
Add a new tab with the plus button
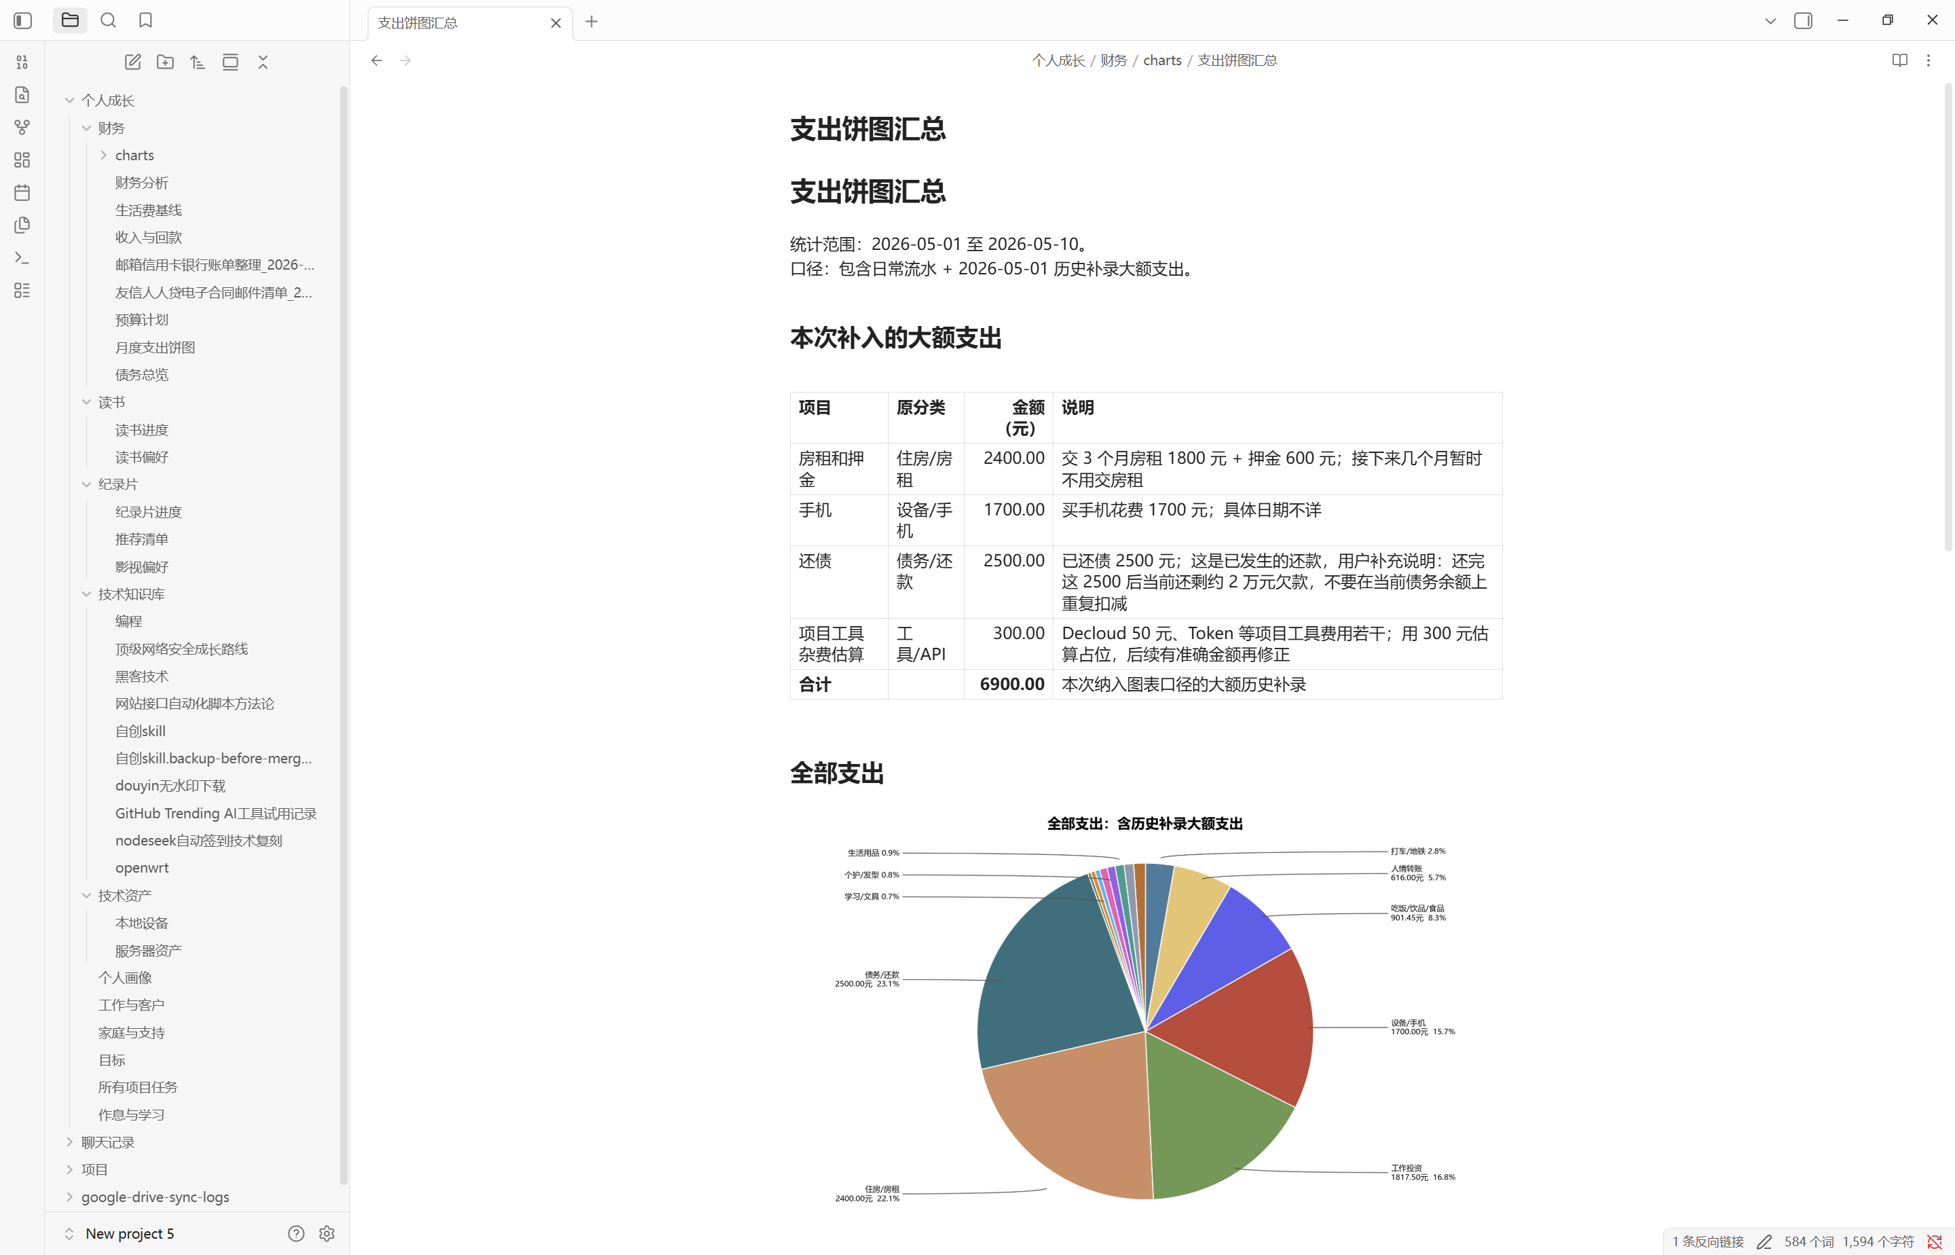tap(591, 21)
